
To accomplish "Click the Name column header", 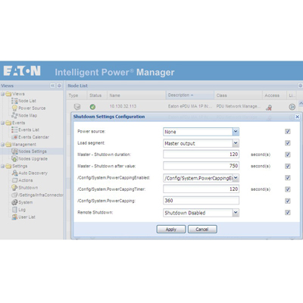I will pyautogui.click(x=136, y=95).
